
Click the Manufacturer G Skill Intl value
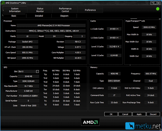pyautogui.click(x=28, y=91)
